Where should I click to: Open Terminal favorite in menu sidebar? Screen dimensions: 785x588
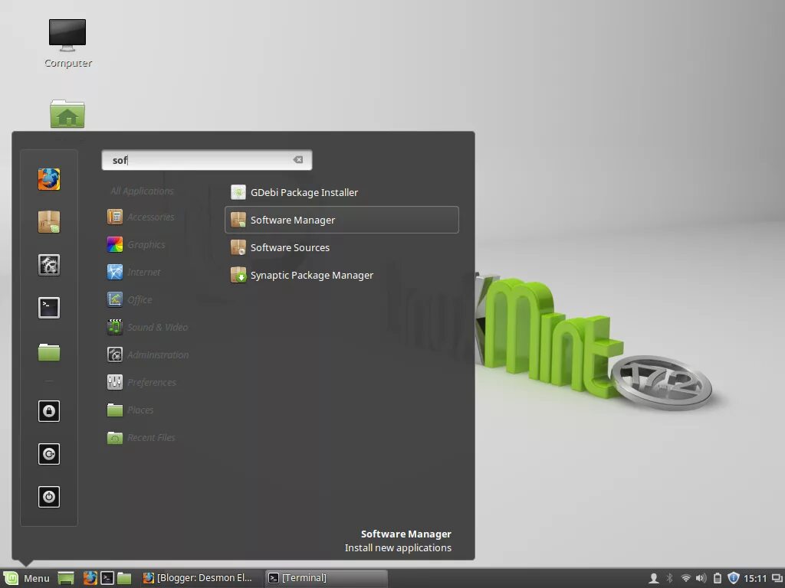click(49, 308)
